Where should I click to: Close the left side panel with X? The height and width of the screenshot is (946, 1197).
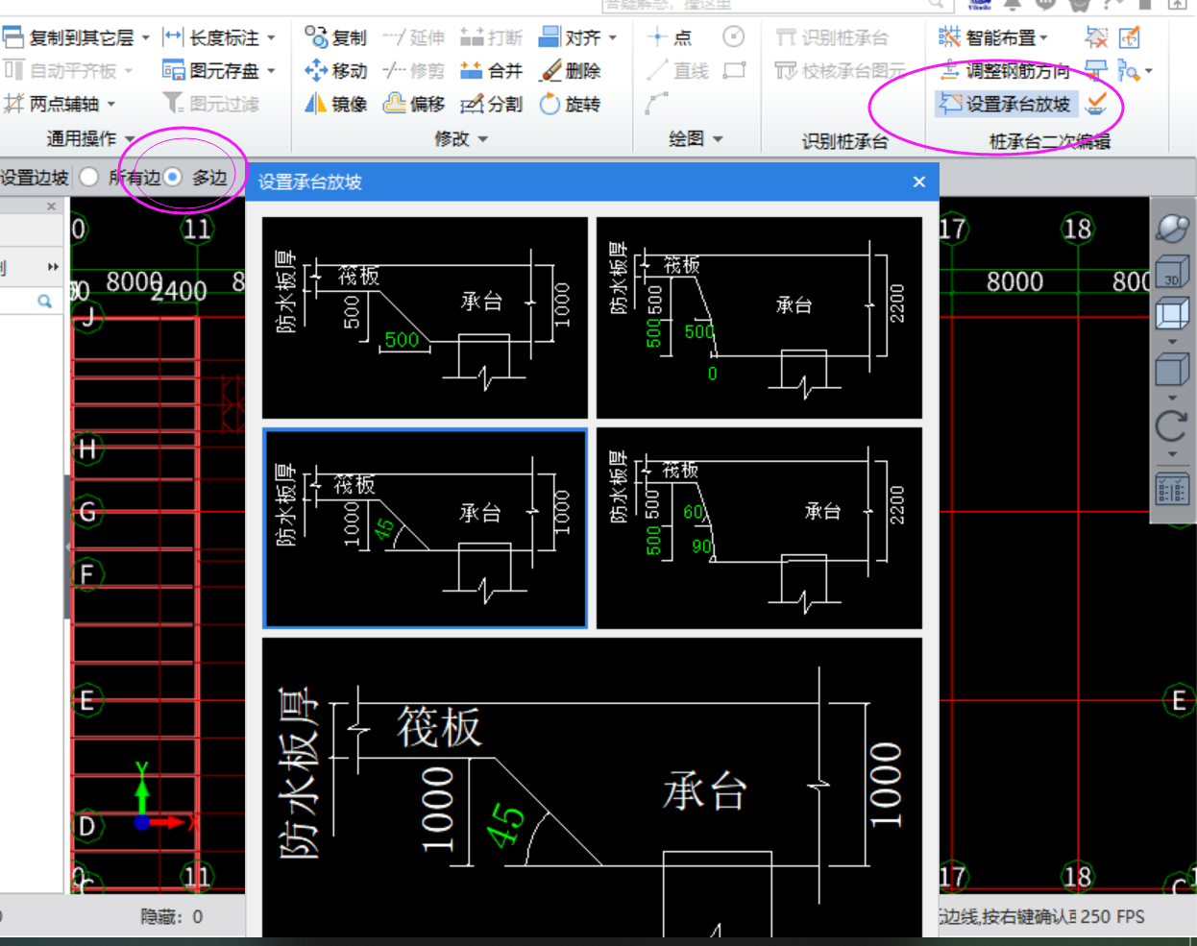click(x=52, y=206)
